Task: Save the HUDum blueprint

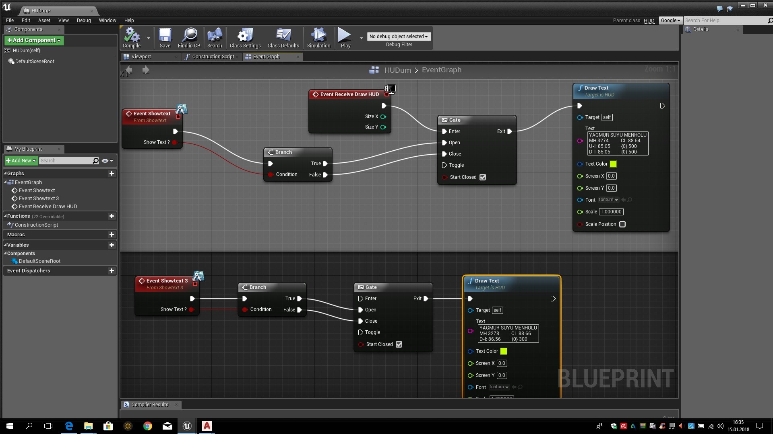Action: pyautogui.click(x=165, y=38)
